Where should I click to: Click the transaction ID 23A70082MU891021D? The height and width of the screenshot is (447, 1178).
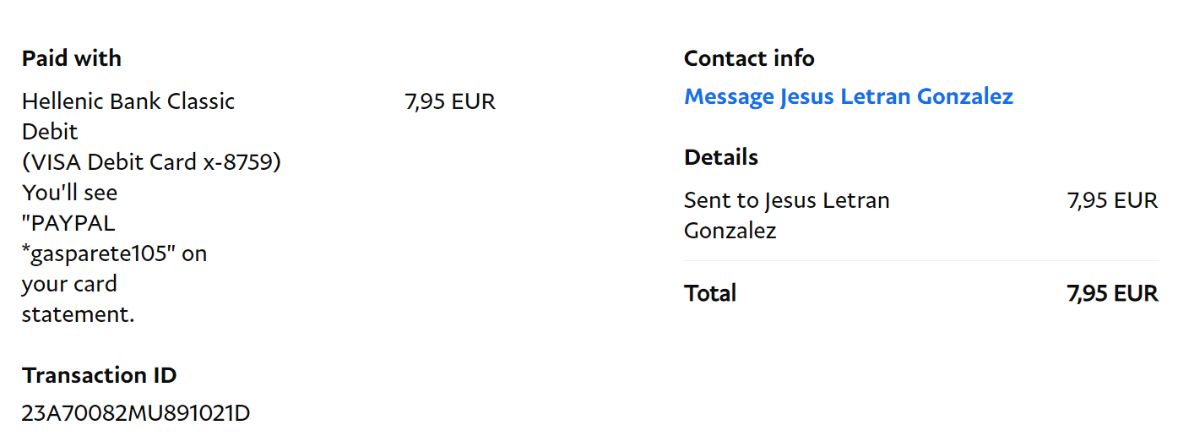136,414
